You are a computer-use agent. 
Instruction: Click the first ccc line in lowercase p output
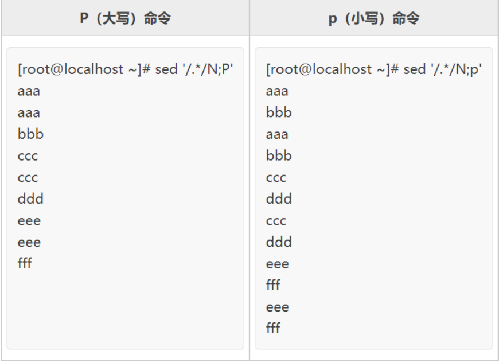point(276,178)
